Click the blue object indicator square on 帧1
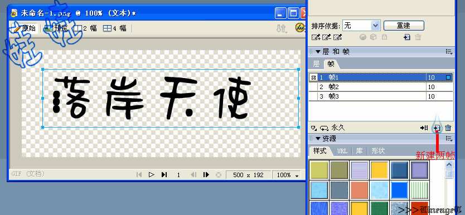The width and height of the screenshot is (465, 215). coord(448,77)
